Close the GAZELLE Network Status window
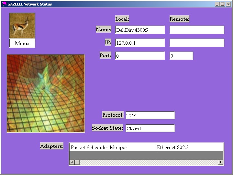The width and height of the screenshot is (233, 175). coord(228,4)
